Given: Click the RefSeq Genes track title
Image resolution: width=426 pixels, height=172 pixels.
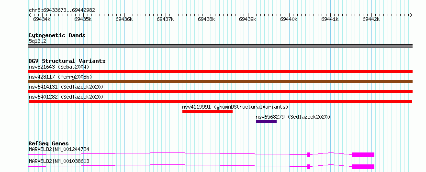Looking at the screenshot, I should click(x=49, y=143).
